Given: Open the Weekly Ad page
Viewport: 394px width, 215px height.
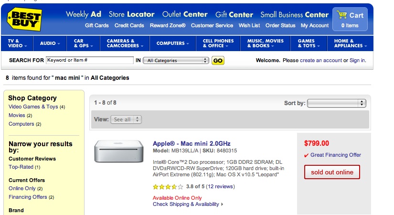Looking at the screenshot, I should [84, 14].
